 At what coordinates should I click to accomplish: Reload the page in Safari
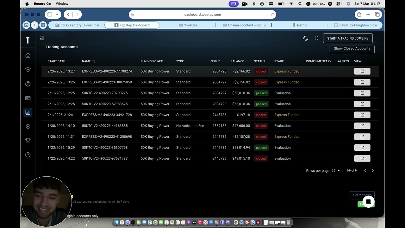click(x=273, y=15)
